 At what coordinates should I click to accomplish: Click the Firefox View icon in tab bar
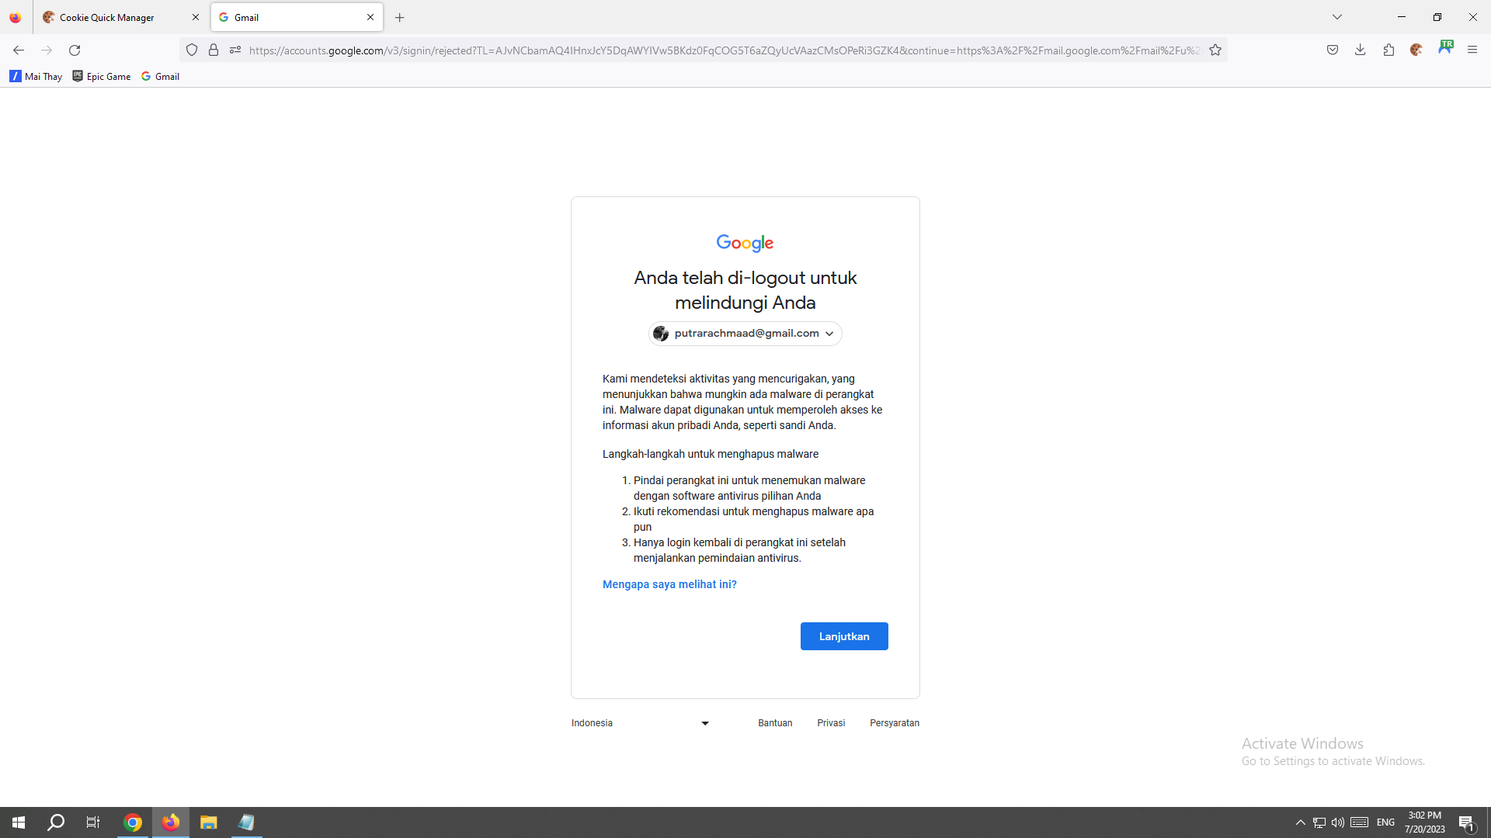pos(16,17)
